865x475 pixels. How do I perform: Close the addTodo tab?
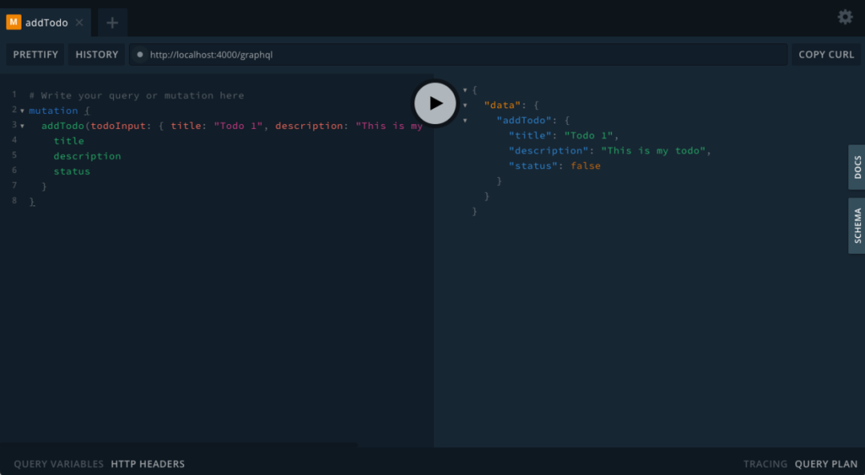pyautogui.click(x=79, y=22)
